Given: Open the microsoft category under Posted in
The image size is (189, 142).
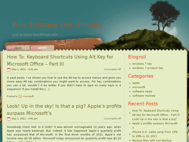Looking at the screenshot, I should (28, 96).
